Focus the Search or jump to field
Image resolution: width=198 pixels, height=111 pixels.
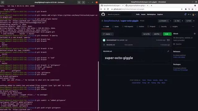coord(120,14)
